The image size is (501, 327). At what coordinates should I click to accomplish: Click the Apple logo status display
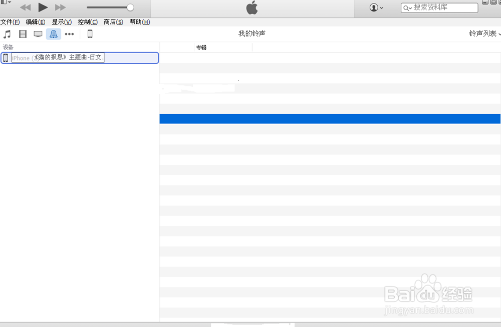[x=252, y=7]
